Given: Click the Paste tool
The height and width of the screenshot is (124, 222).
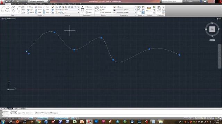Looking at the screenshot, I should tap(159, 9).
